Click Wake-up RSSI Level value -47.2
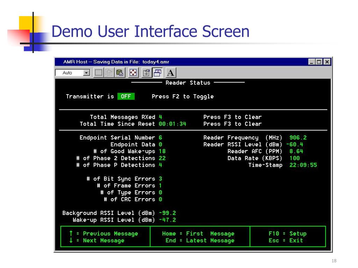Image resolution: width=358 pixels, height=268 pixels. coord(167,220)
